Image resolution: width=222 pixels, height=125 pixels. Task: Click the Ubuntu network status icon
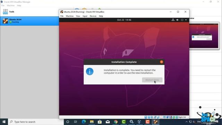(173, 20)
